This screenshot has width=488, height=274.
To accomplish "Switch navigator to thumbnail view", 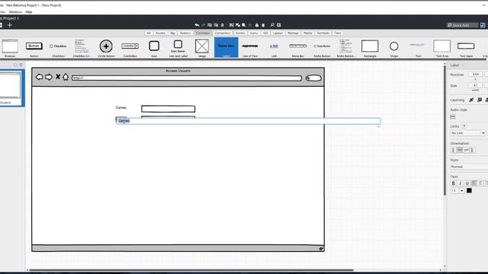I will (15, 65).
